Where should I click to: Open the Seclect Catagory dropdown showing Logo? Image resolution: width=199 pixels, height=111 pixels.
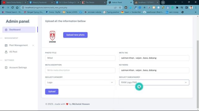[x=80, y=82]
